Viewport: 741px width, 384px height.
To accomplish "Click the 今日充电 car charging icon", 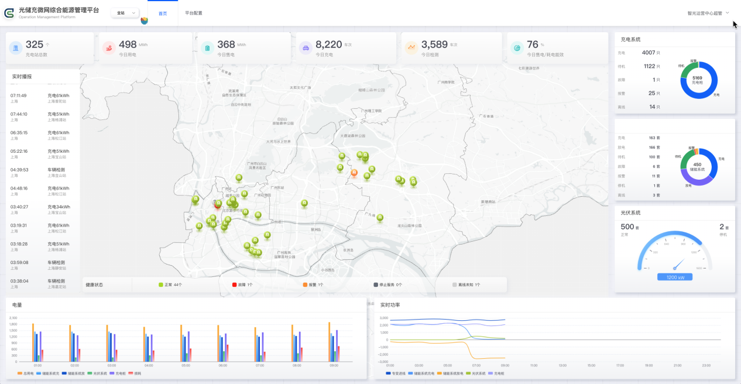I will tap(306, 48).
